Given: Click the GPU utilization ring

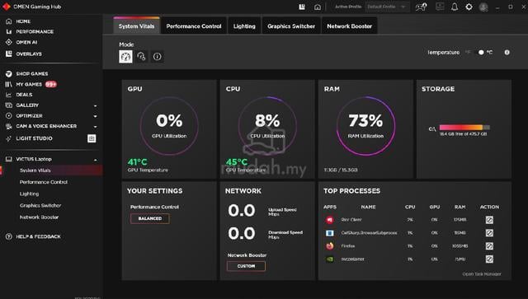Looking at the screenshot, I should (169, 126).
